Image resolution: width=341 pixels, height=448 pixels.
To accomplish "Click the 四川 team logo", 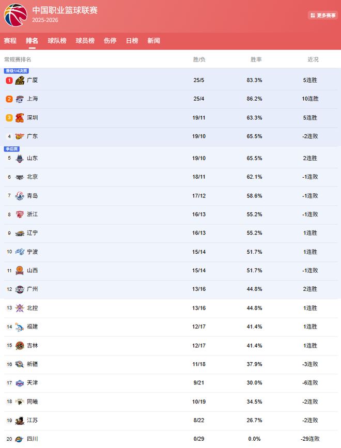I will (20, 439).
